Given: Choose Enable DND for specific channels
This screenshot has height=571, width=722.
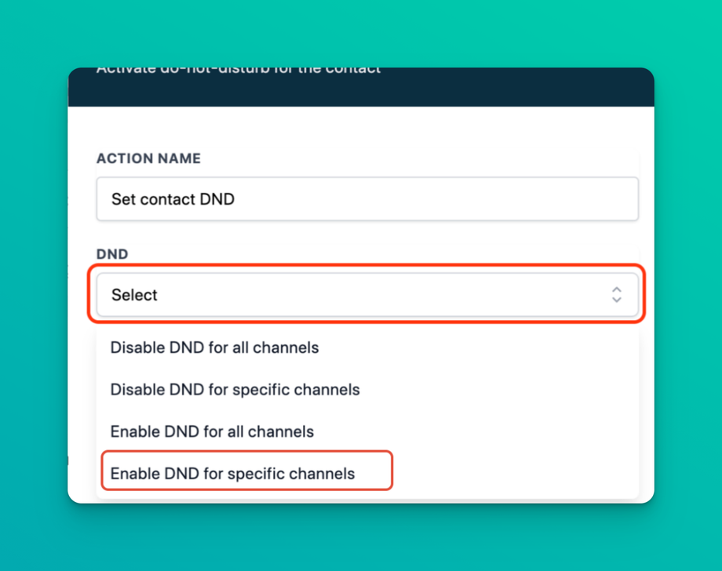Looking at the screenshot, I should (232, 474).
